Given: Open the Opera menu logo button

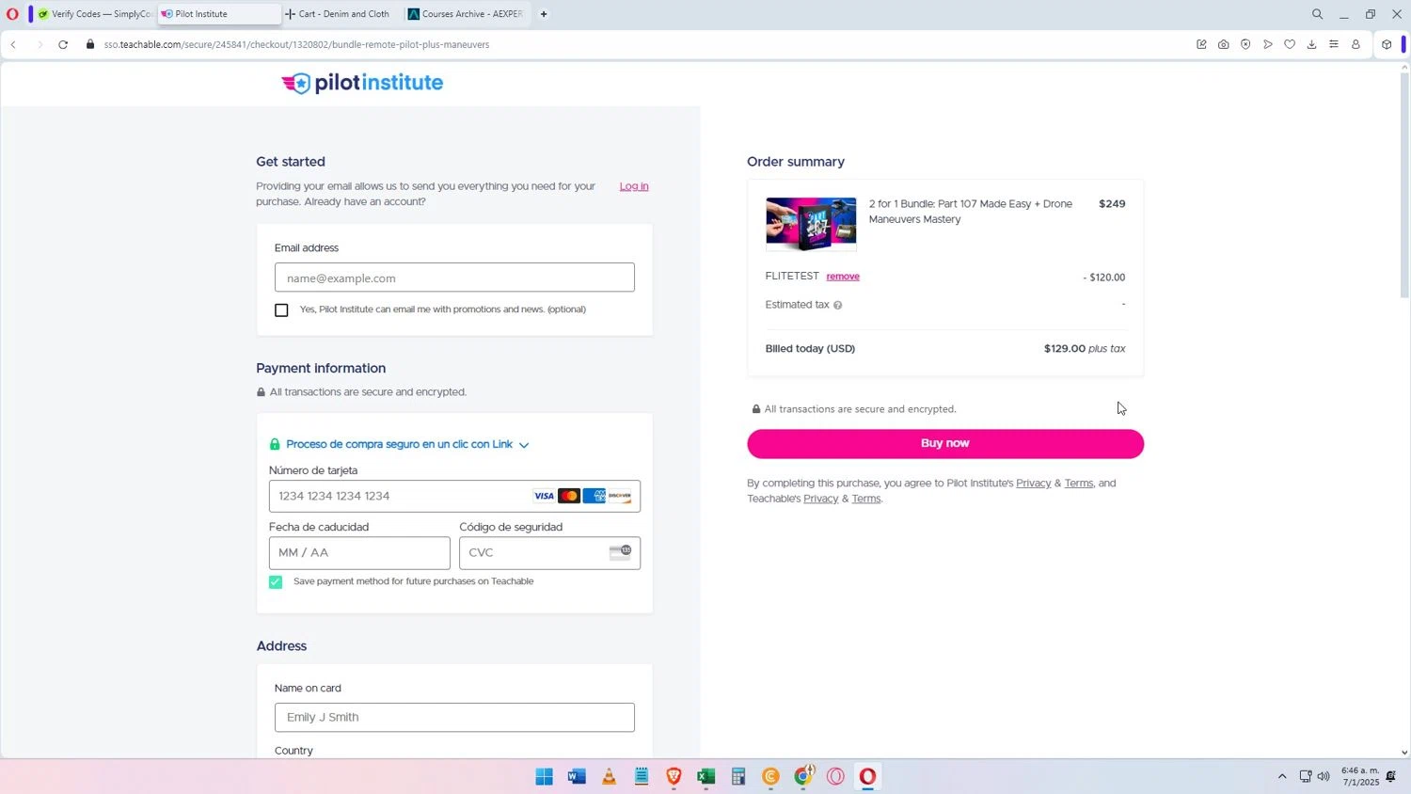Looking at the screenshot, I should 12,14.
